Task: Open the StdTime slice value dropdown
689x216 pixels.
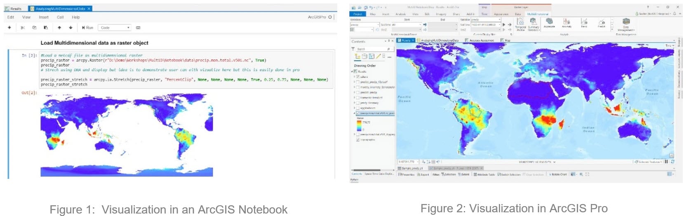Action: coord(486,25)
